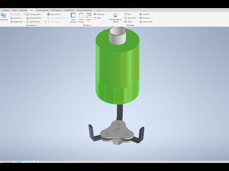The width and height of the screenshot is (229, 171).
Task: Click the Ray Tracing icon
Action: pos(49,22)
